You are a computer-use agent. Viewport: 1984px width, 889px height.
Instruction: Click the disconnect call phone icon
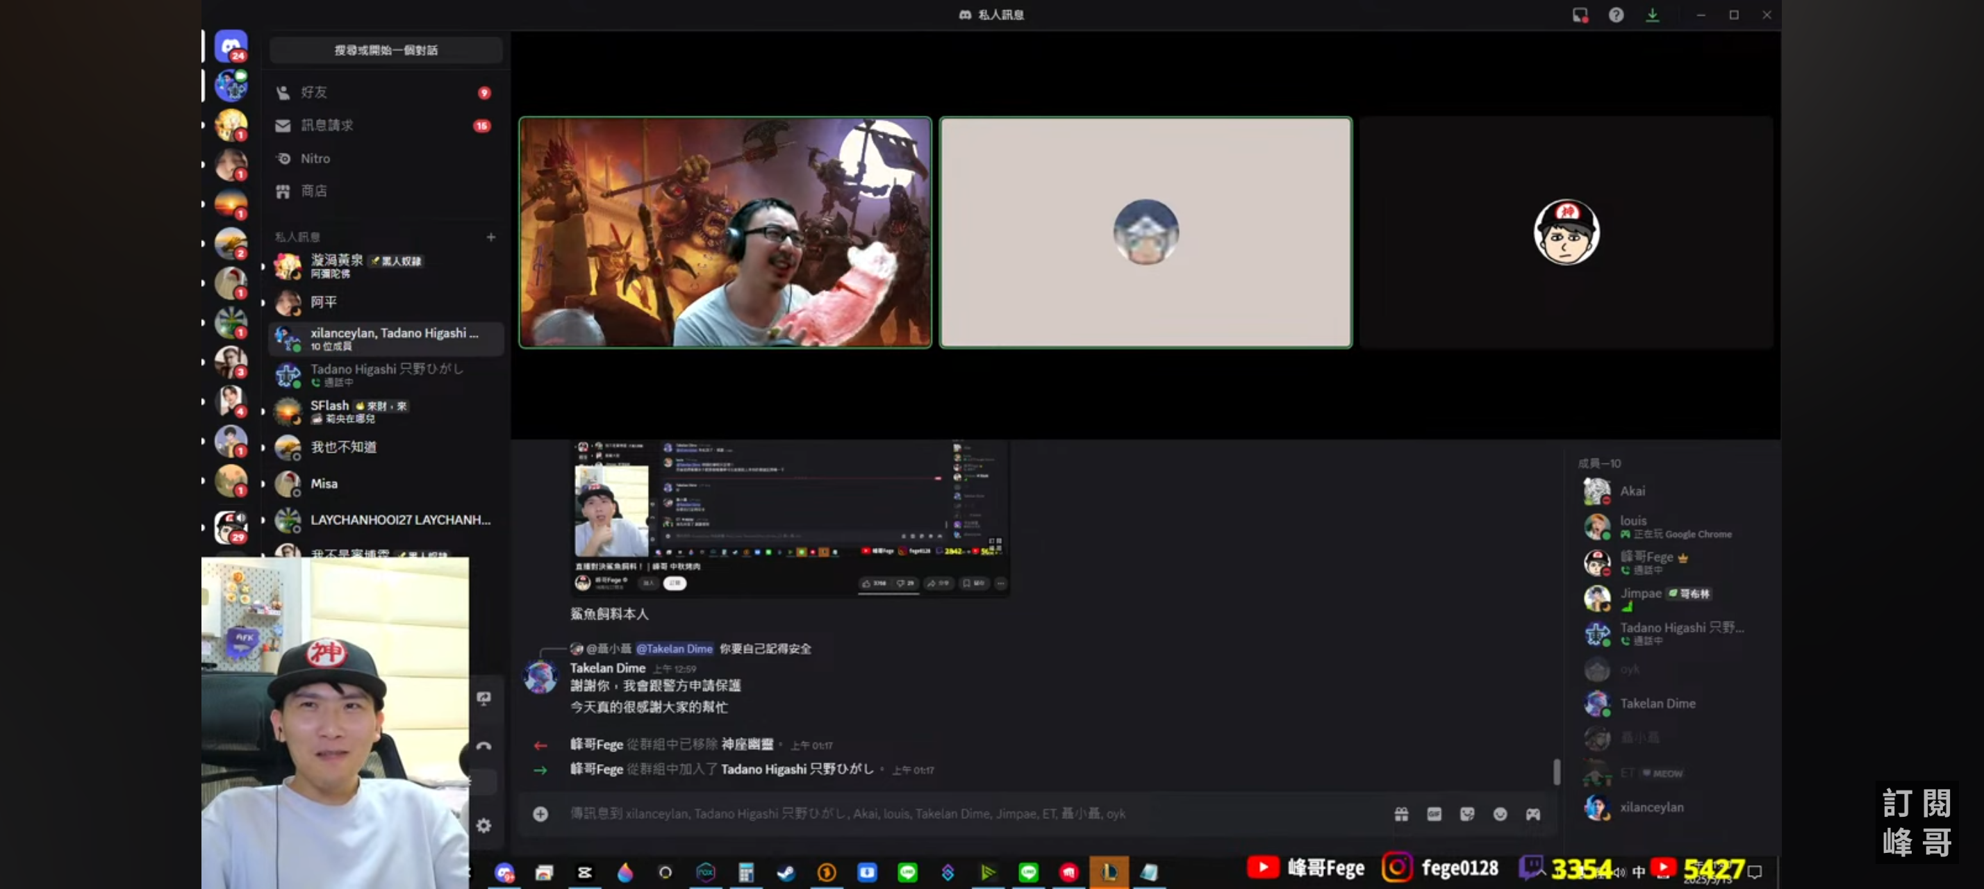[483, 745]
